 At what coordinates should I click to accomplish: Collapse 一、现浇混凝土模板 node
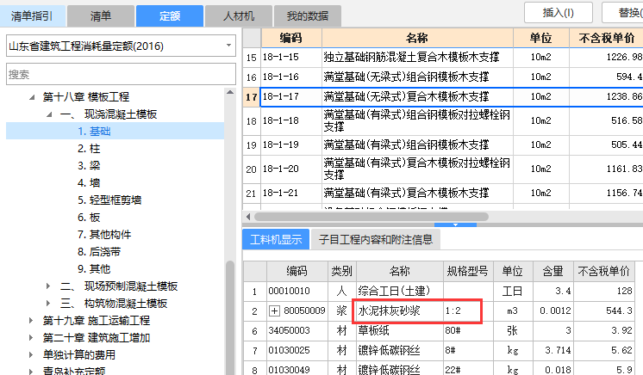coord(49,114)
